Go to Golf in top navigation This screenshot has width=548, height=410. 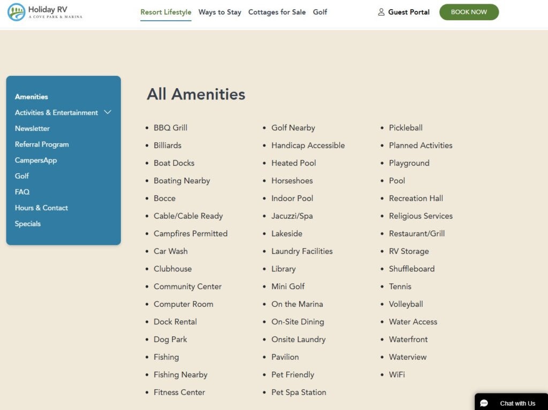click(x=320, y=12)
